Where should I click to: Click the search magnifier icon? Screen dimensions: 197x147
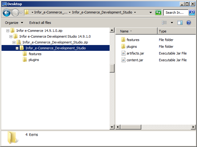point(191,13)
